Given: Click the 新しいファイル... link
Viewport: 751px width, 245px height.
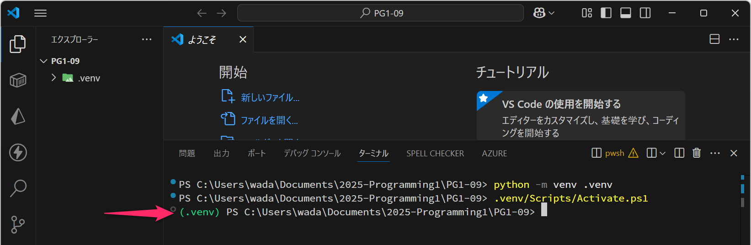Looking at the screenshot, I should [x=270, y=97].
